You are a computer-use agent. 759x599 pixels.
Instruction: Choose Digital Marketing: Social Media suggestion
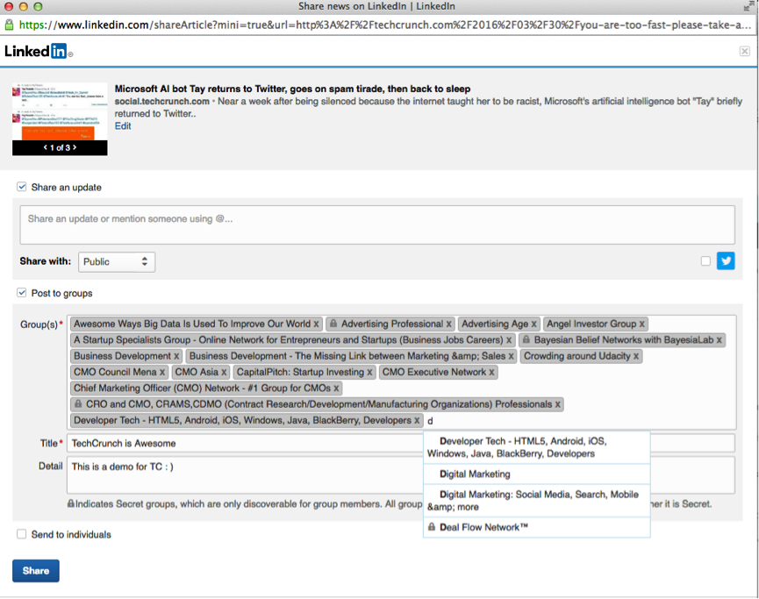536,501
